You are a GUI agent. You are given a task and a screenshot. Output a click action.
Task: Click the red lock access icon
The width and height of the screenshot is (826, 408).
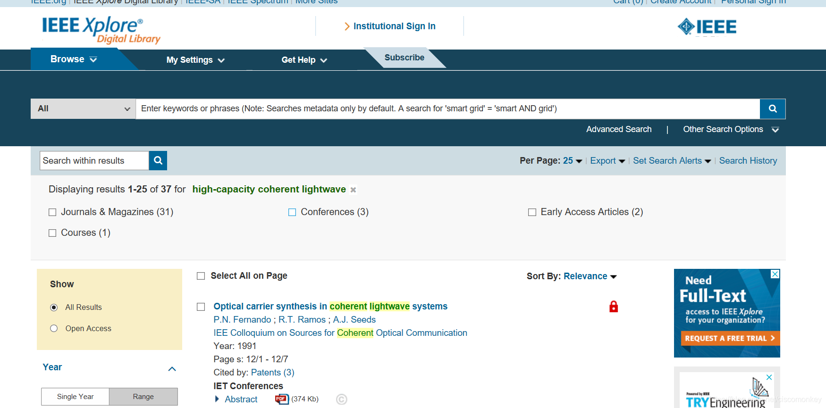coord(614,307)
